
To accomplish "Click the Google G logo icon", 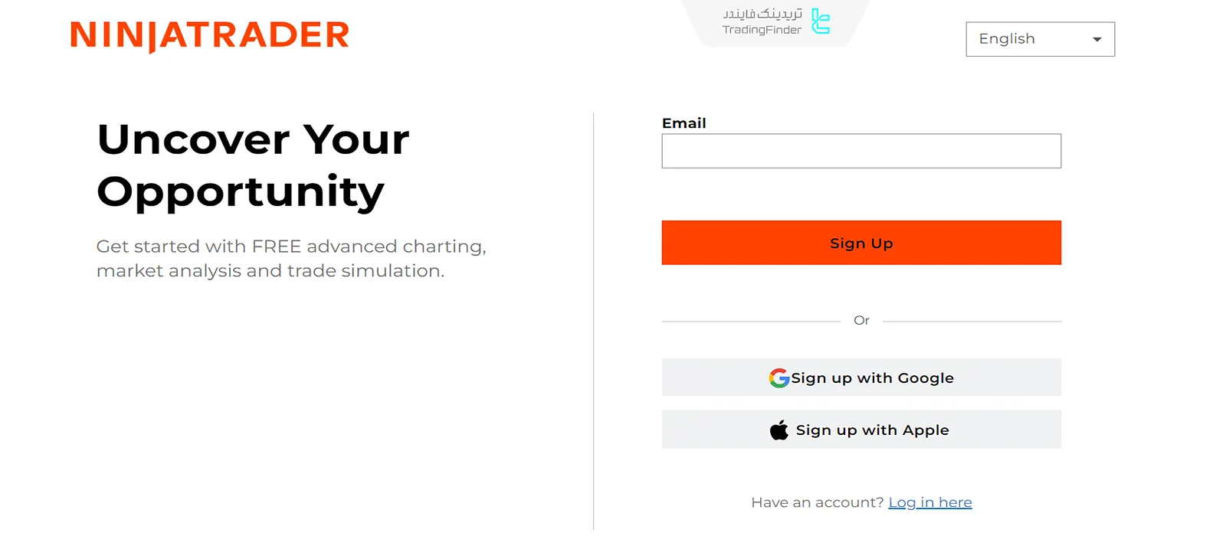I will [779, 378].
